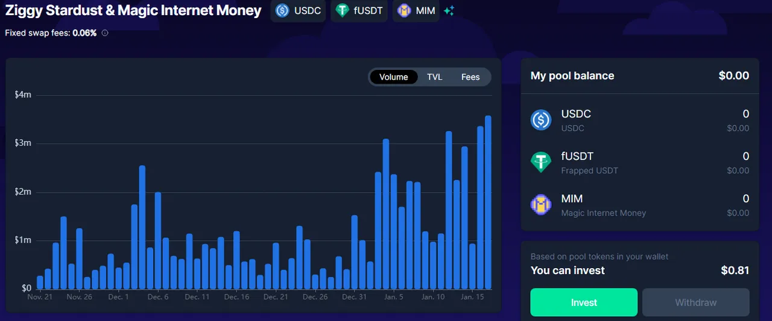Click the $1m y-axis label
Image resolution: width=772 pixels, height=321 pixels.
tap(23, 240)
